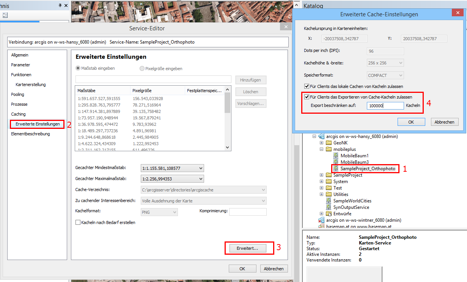Open the 'Gecachter Mindestmaßstab' dropdown

click(201, 168)
